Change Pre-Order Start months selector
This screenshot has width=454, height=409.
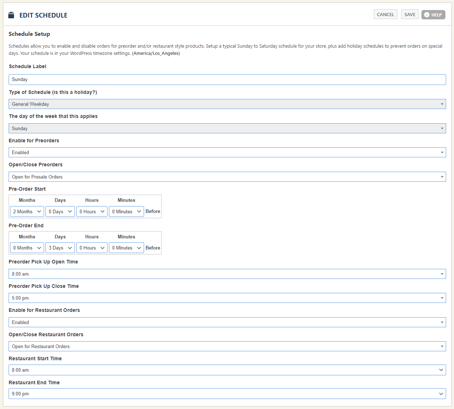27,211
